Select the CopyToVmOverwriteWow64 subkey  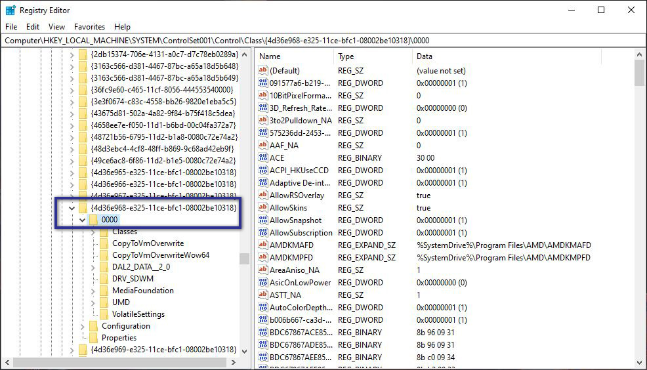[x=161, y=255]
